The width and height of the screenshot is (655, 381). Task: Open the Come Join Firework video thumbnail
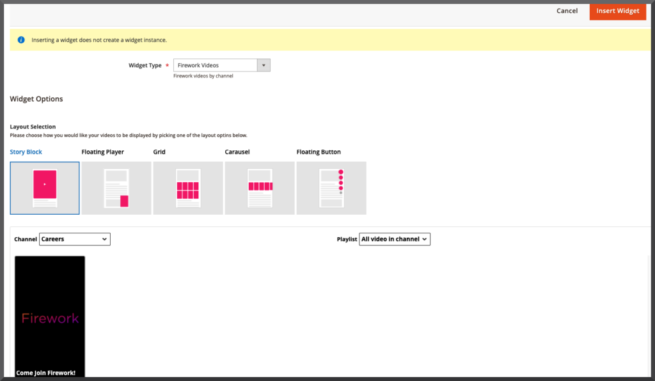pyautogui.click(x=50, y=316)
